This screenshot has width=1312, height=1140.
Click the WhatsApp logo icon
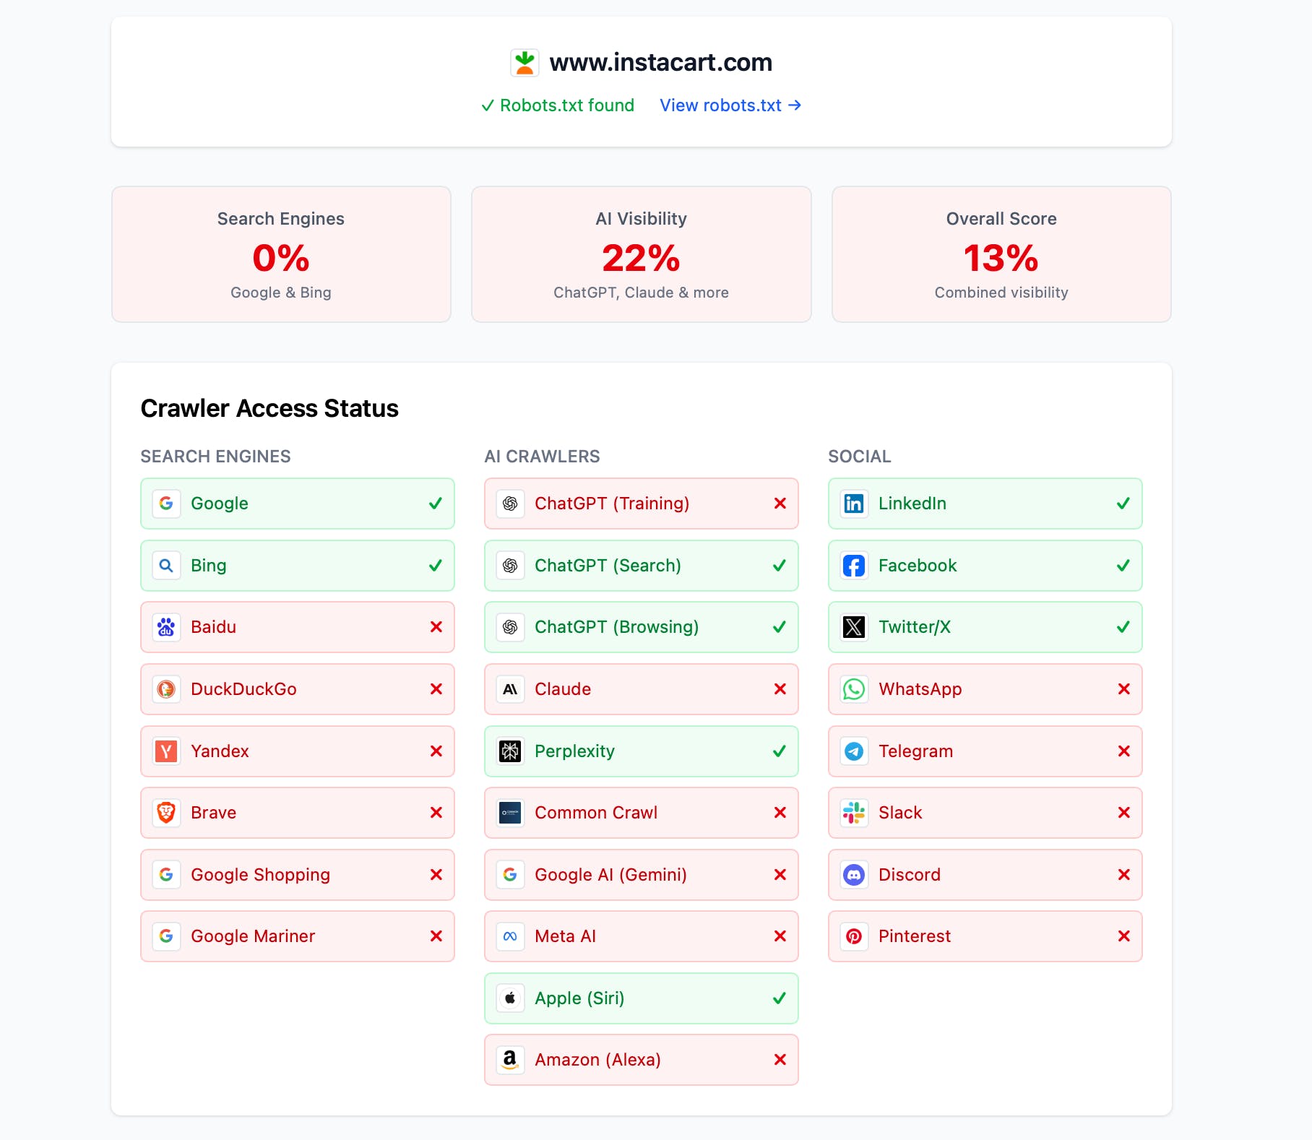[854, 689]
